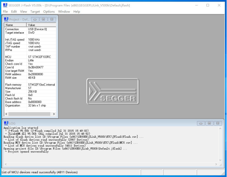Maximize the LOG panel

tap(209, 123)
